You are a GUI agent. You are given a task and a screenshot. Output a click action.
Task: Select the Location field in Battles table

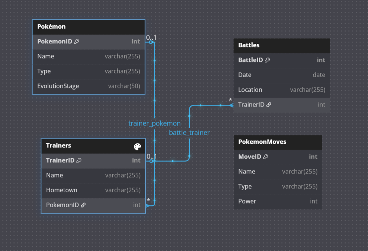pyautogui.click(x=282, y=90)
